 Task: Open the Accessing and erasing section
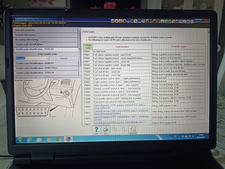(x=46, y=40)
